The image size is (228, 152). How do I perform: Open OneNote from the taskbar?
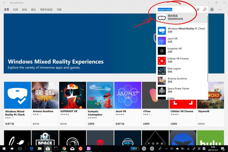tap(89, 149)
